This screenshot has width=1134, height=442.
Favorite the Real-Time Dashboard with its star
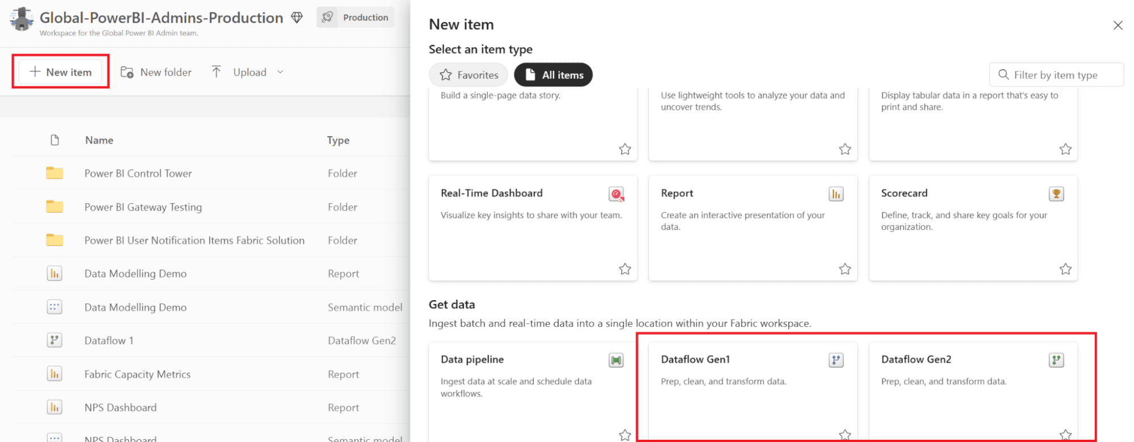625,269
